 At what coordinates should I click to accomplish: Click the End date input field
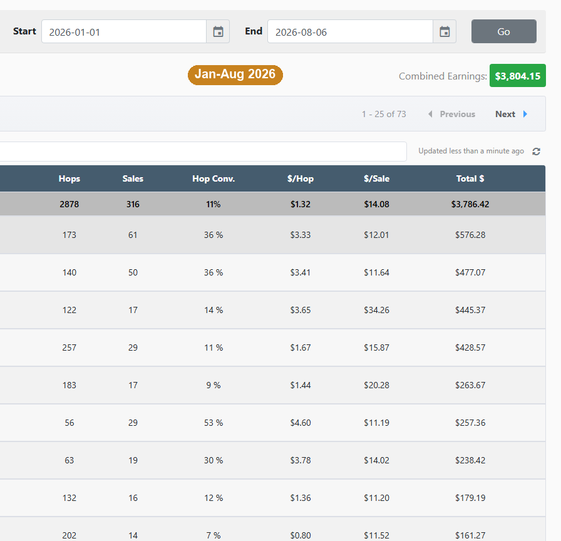[350, 31]
